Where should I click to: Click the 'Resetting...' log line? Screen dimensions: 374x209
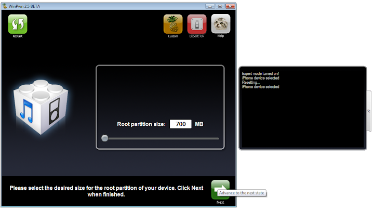coord(251,83)
